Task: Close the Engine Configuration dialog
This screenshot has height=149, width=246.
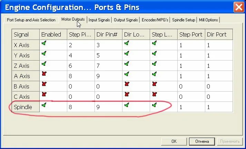Action: 239,7
